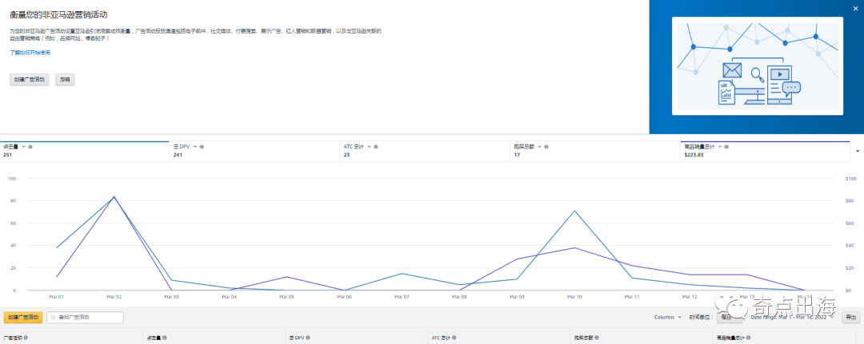Click the info icon in ATC 总计 column header
This screenshot has width=864, height=344.
click(x=454, y=338)
